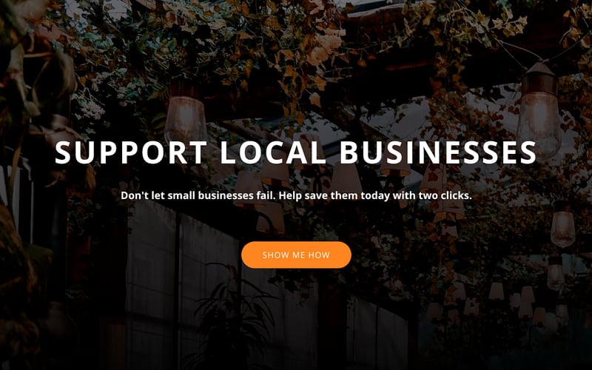Click the word LOCAL in the heading

(272, 152)
